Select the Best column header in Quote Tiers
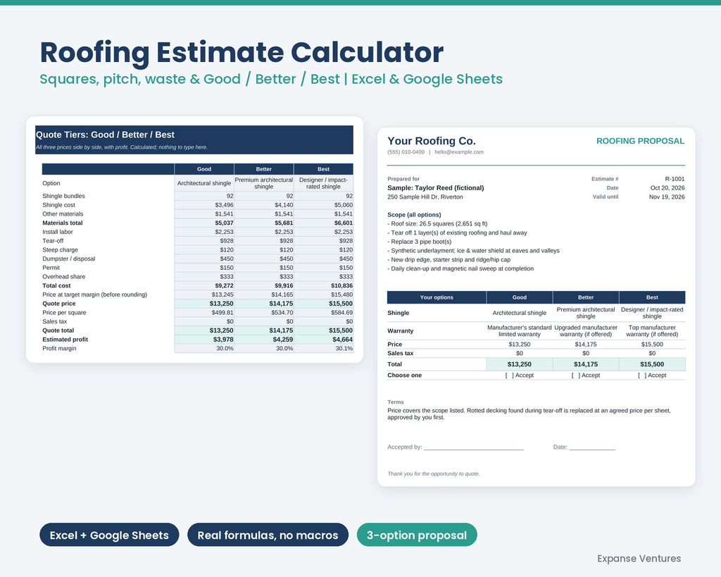The width and height of the screenshot is (721, 577). coord(323,169)
